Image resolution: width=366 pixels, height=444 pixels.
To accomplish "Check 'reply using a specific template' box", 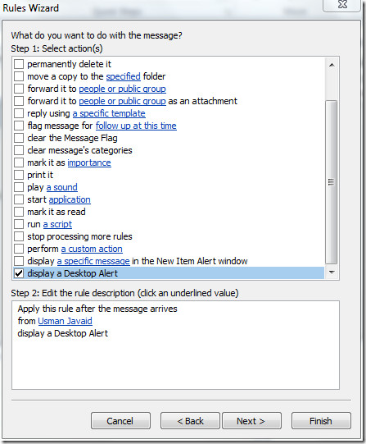I will 19,113.
